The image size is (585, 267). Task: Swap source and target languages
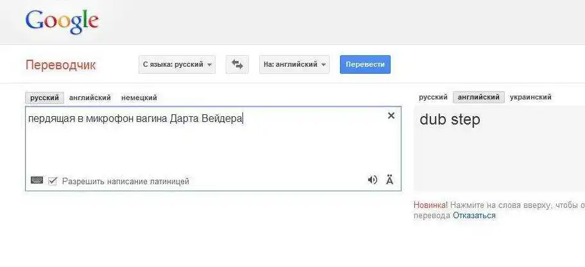(x=237, y=64)
